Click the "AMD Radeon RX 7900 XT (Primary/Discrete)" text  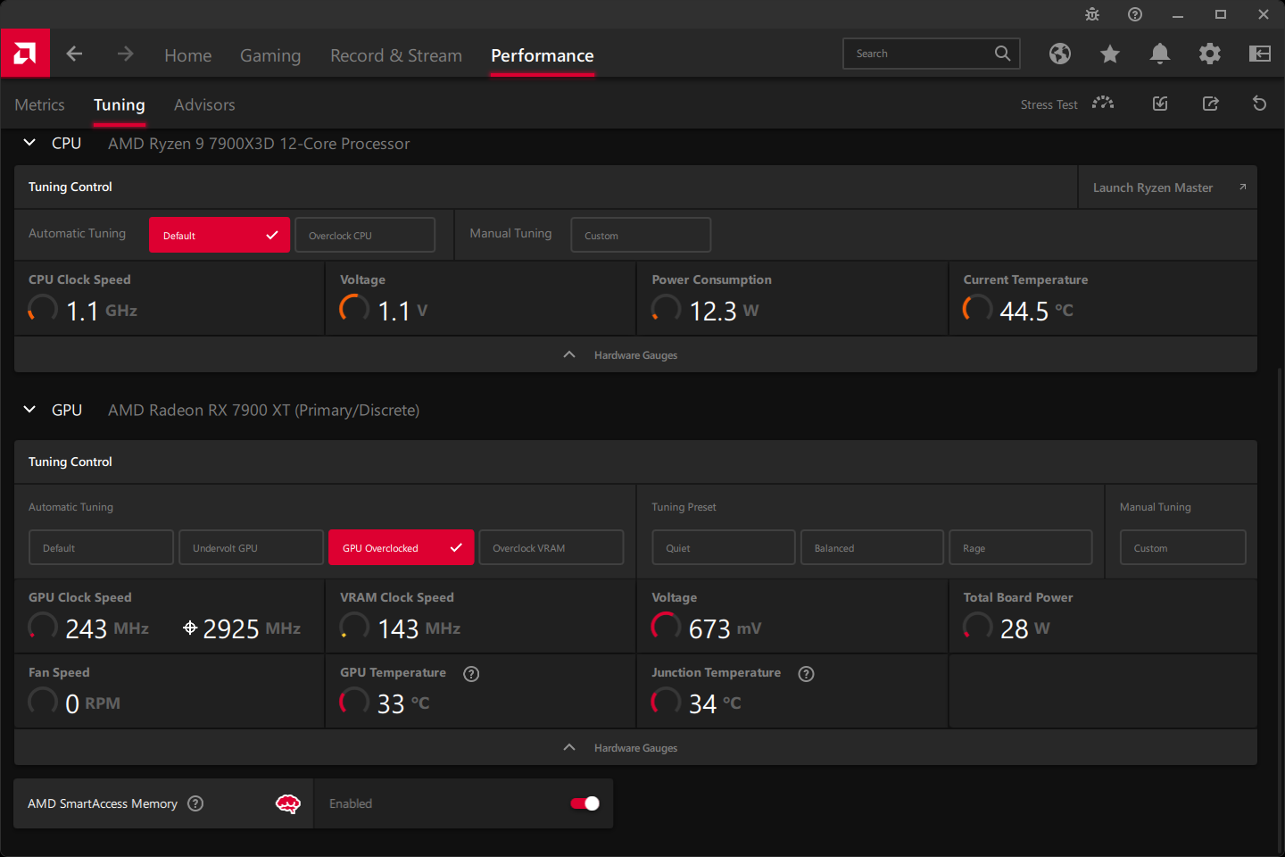pos(264,410)
